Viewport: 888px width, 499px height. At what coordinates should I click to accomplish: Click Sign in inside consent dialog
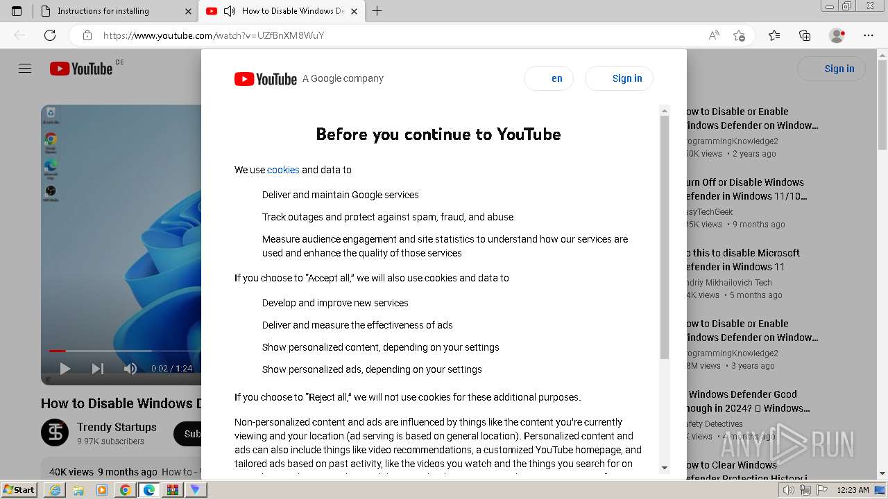(x=620, y=78)
